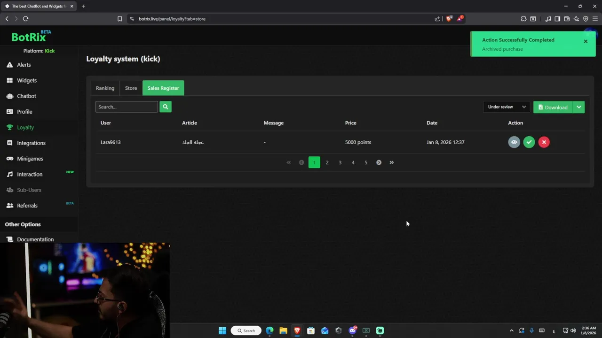Click the BotRix logo

click(31, 37)
